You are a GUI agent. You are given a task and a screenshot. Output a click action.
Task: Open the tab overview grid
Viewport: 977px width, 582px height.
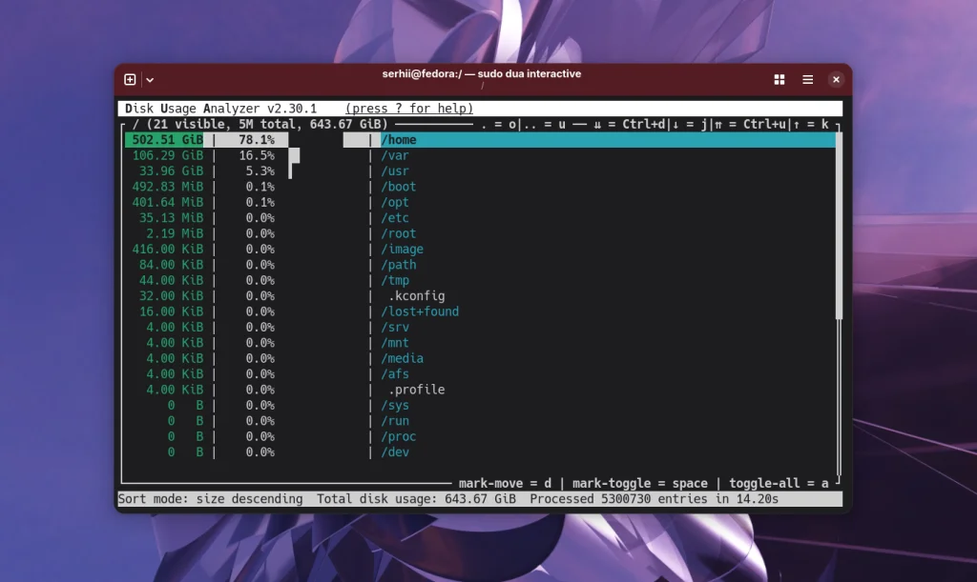tap(780, 80)
